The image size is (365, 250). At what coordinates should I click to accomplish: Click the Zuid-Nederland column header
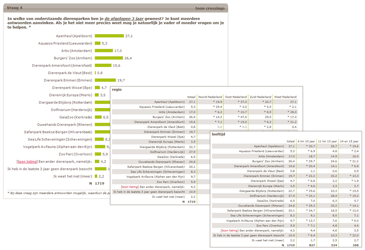pos(260,97)
